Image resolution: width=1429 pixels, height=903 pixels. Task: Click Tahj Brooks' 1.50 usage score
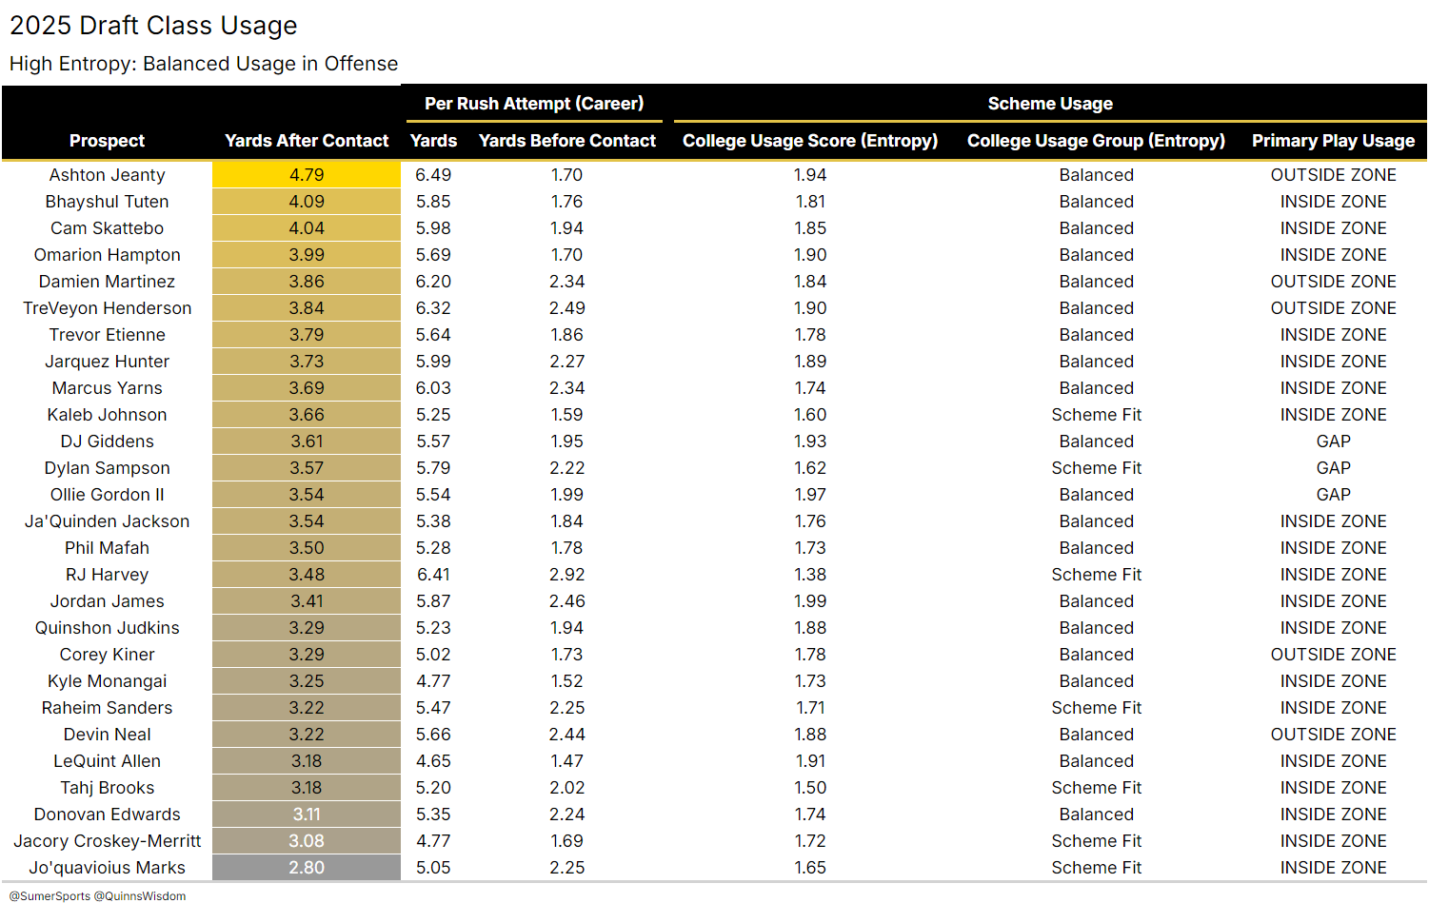click(x=810, y=788)
